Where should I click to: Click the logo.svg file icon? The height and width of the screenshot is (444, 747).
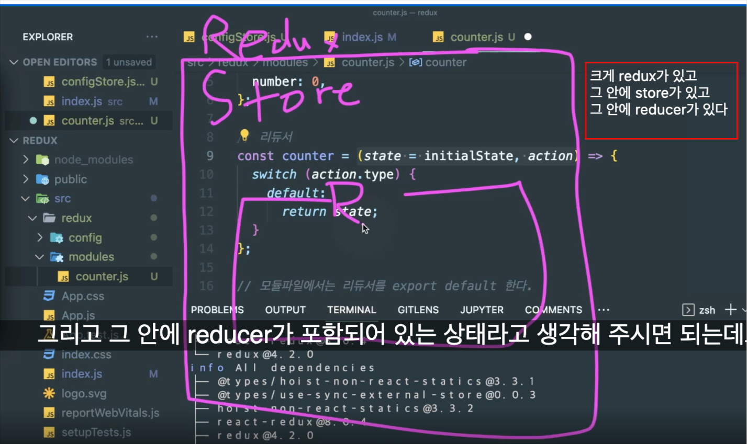[x=49, y=393]
